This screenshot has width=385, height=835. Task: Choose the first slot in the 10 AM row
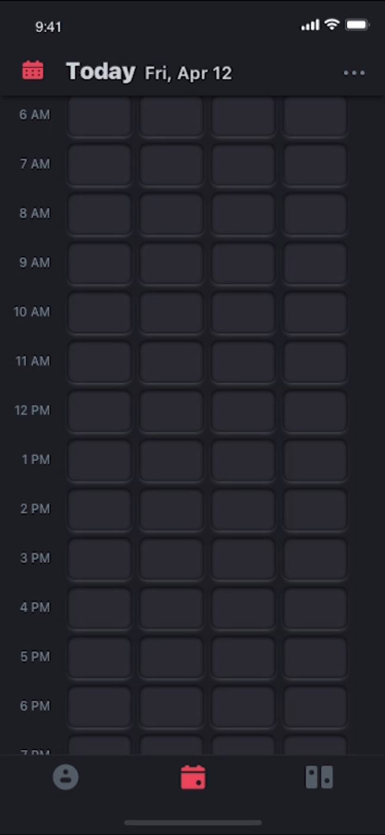(x=99, y=312)
